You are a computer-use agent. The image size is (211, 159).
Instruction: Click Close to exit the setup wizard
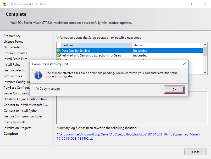tap(195, 152)
